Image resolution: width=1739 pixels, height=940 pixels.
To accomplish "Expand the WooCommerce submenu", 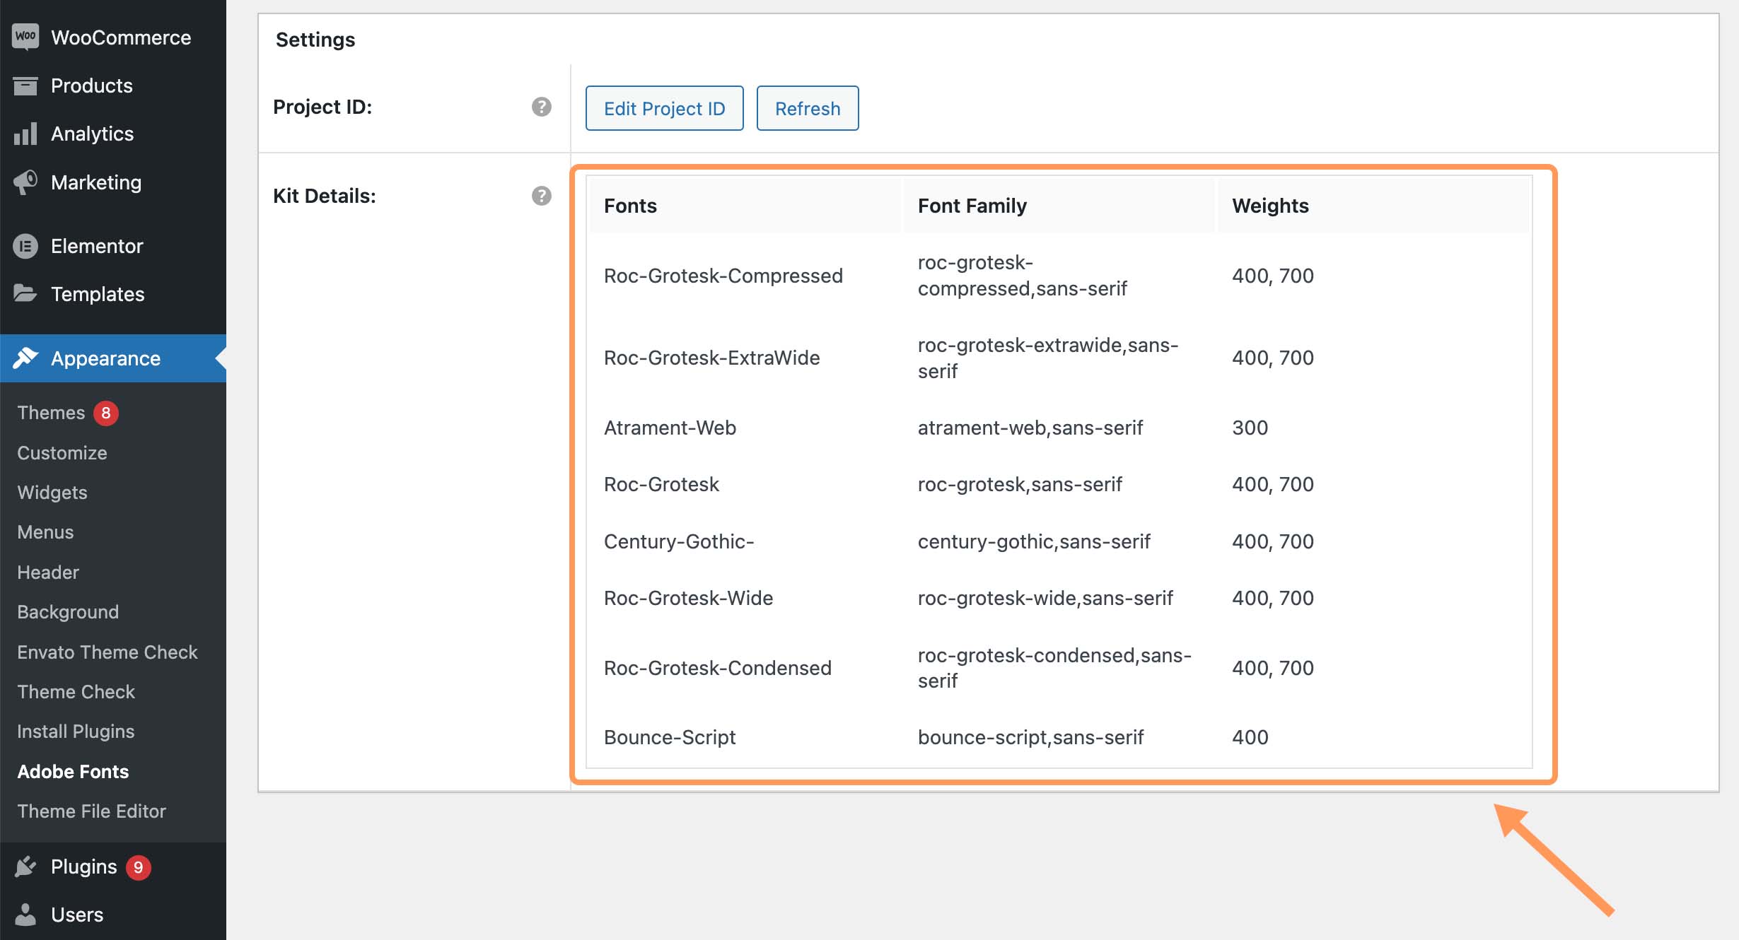I will pos(121,37).
